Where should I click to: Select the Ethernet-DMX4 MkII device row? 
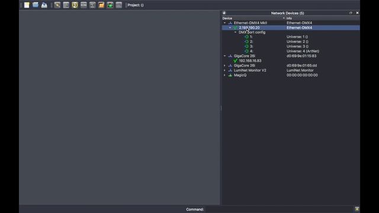[291, 23]
